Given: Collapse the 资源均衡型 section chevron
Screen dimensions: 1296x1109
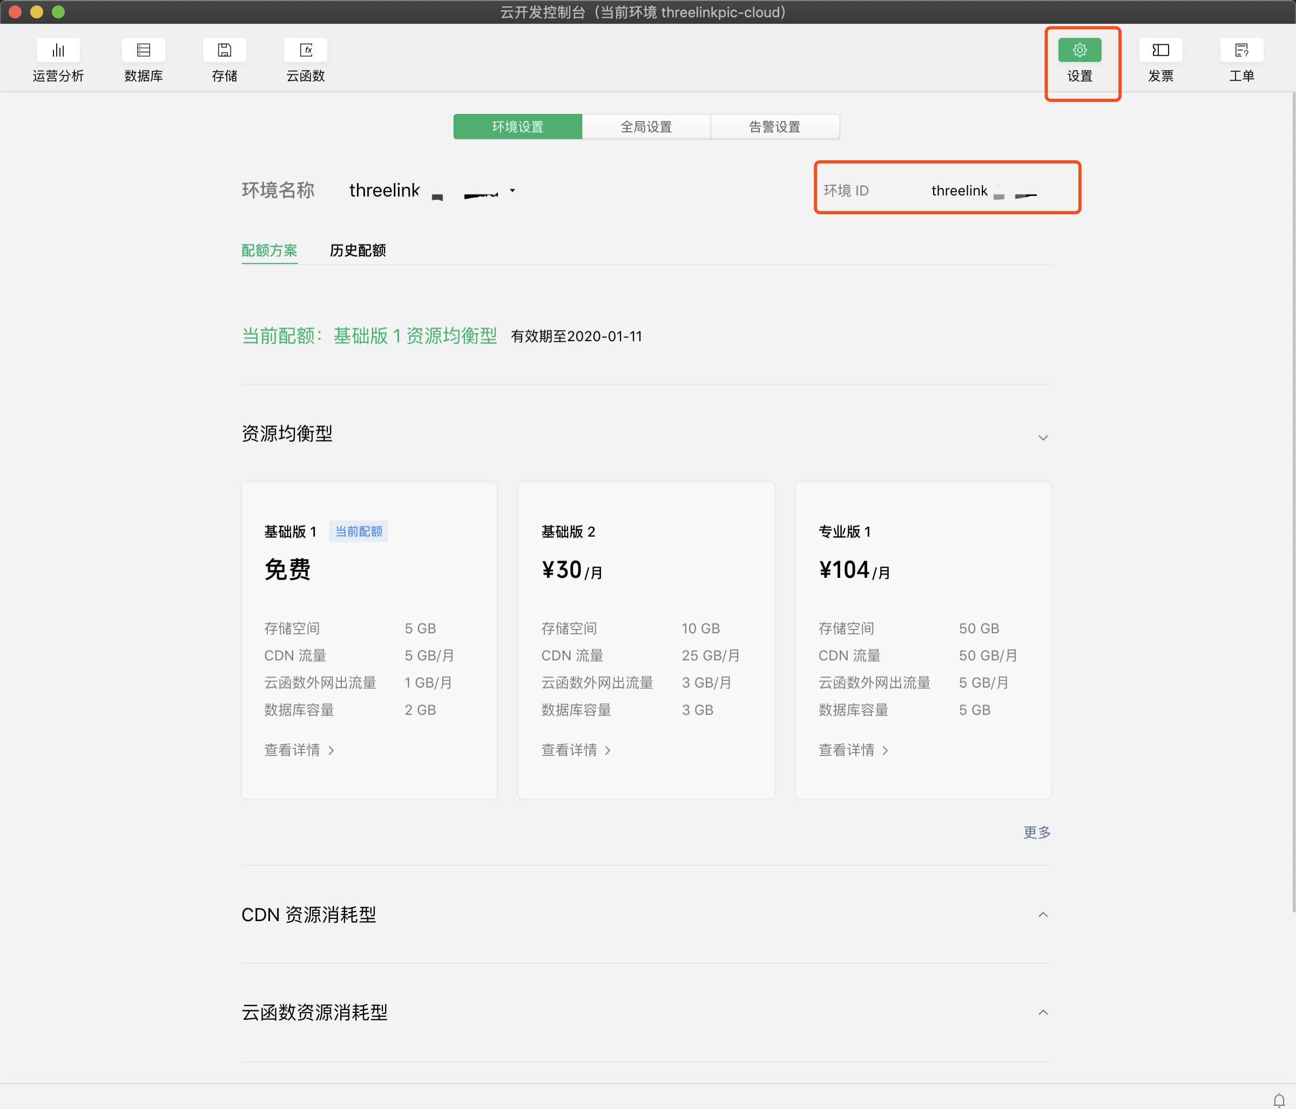Looking at the screenshot, I should pyautogui.click(x=1043, y=438).
